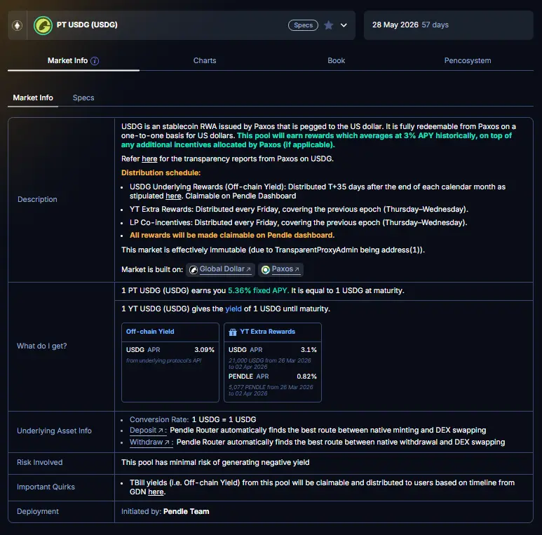Click the 'Underlying Asset Info' row label

pos(54,431)
